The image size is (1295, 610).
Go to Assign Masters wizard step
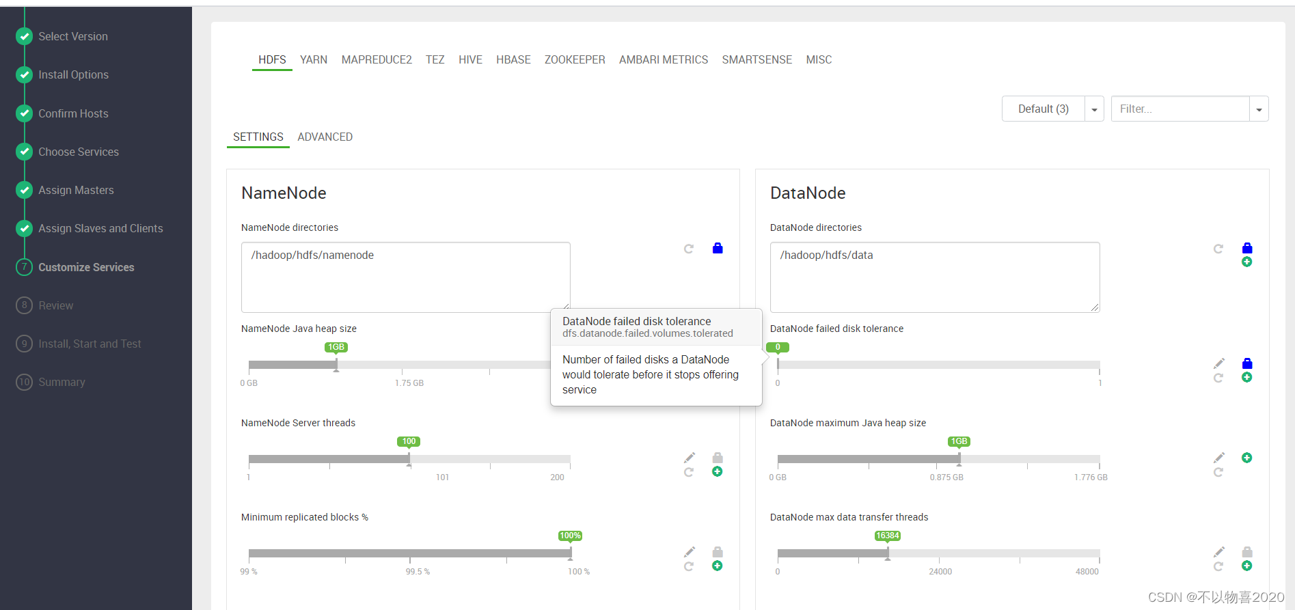click(76, 190)
